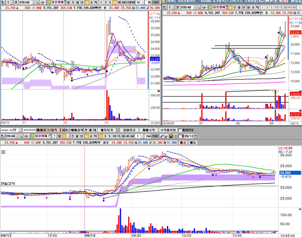Switch top-left chart to 주 (weekly) period
The height and width of the screenshot is (238, 302).
pyautogui.click(x=73, y=3)
